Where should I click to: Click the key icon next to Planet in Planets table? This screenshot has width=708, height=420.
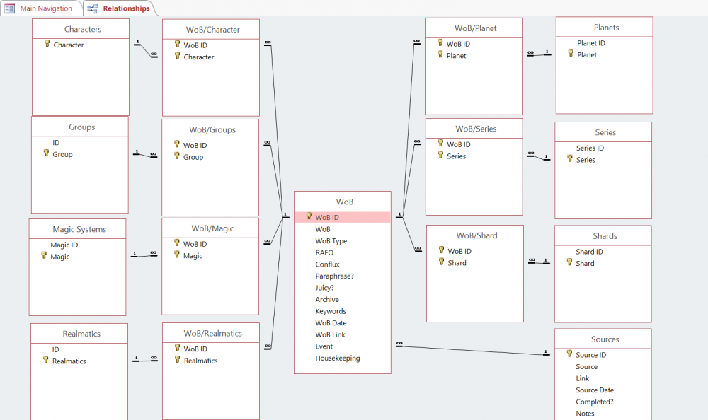click(x=571, y=54)
